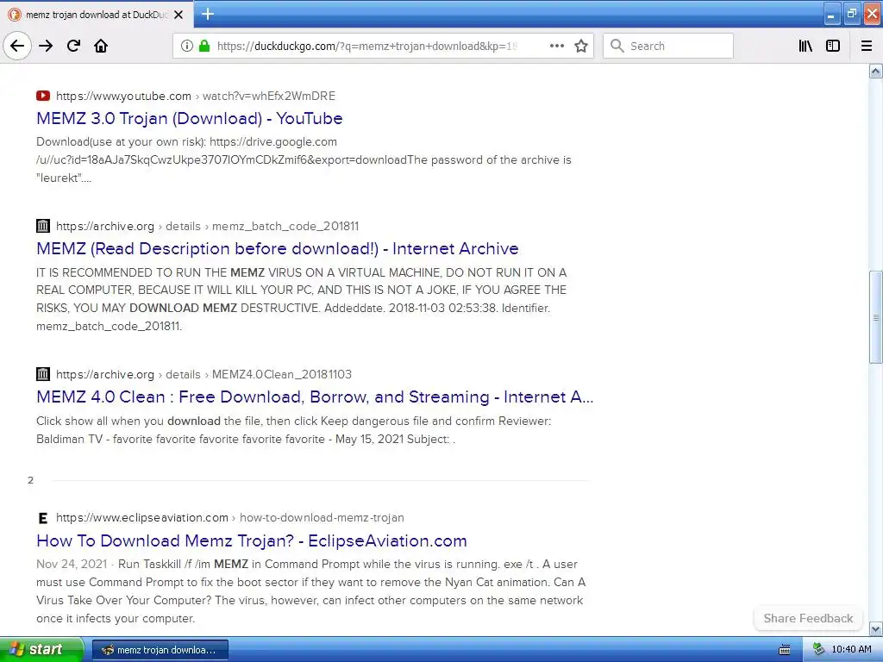Click the green padlock security icon
This screenshot has width=883, height=662.
point(204,46)
